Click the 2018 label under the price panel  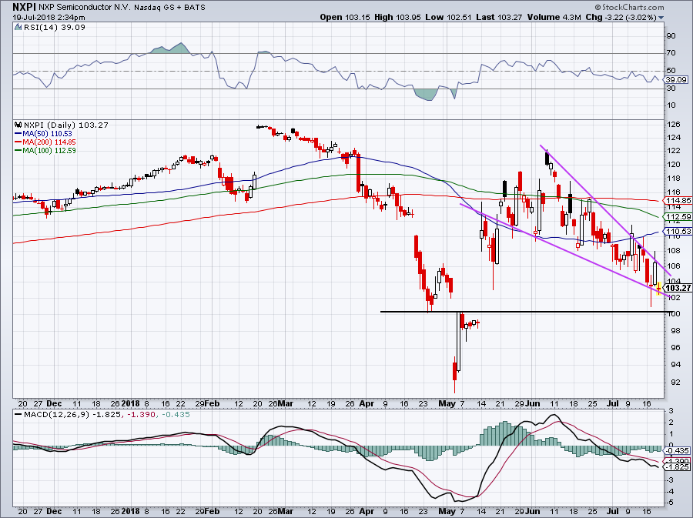[131, 403]
